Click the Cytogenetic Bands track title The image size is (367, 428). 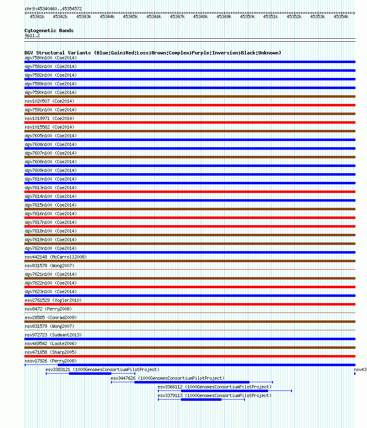tap(49, 31)
